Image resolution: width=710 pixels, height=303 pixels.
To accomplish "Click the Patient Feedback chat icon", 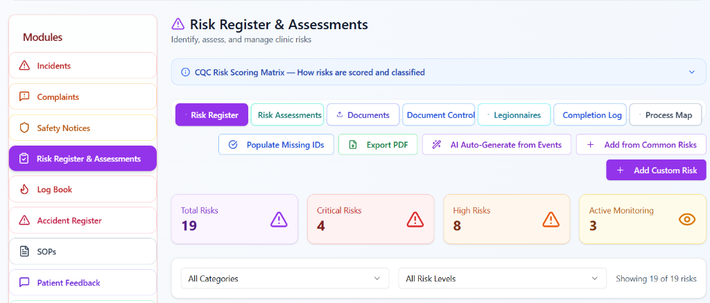I will [x=24, y=283].
